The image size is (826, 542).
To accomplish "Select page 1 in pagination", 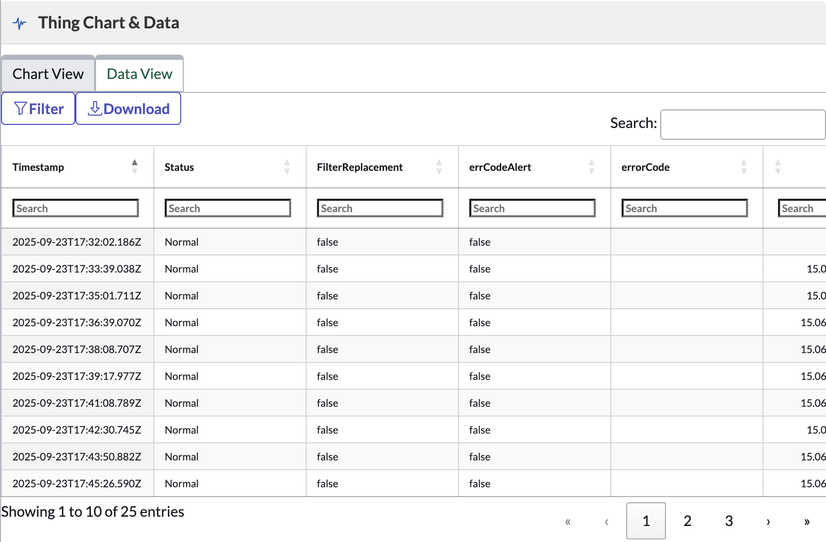I will (646, 521).
